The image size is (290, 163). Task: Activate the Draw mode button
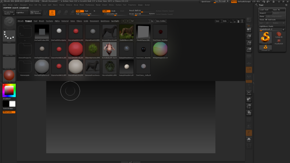point(52,13)
